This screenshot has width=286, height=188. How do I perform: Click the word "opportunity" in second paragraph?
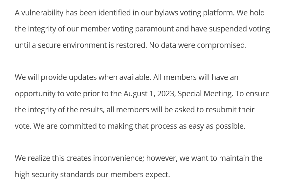(x=35, y=94)
